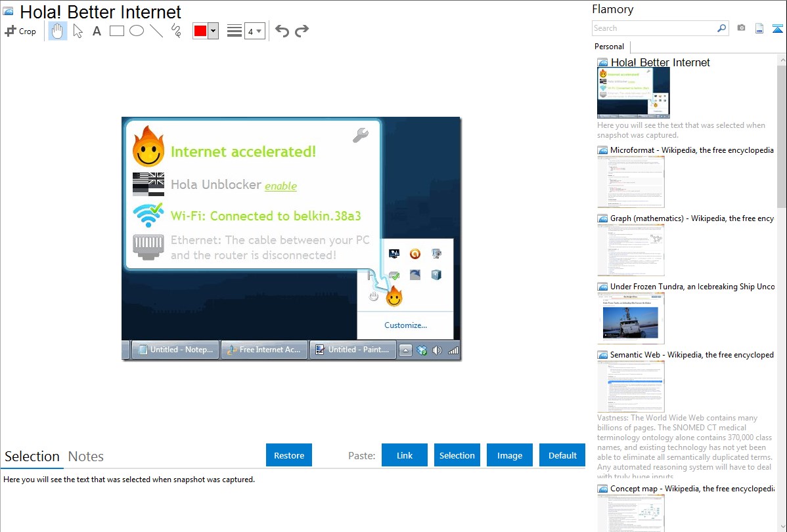Open the Under Frozen Tundra snapshot thumbnail
Screen dimensions: 787x532
coord(631,318)
